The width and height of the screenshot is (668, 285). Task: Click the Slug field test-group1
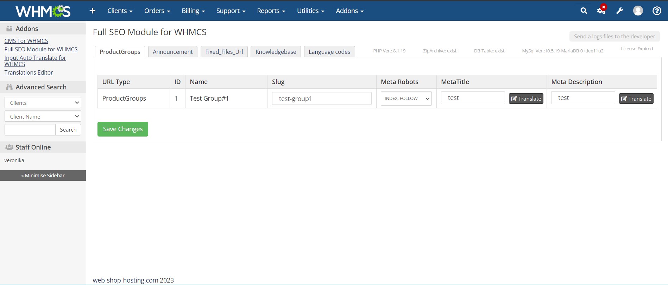(x=322, y=99)
